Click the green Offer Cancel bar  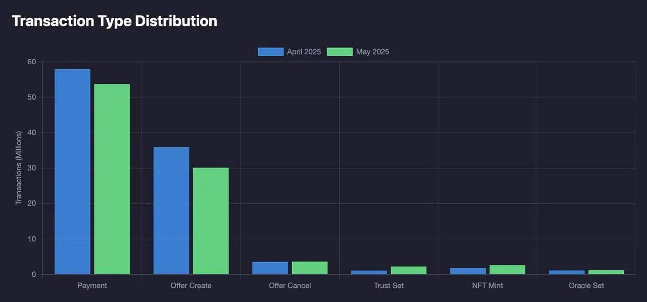coord(309,268)
